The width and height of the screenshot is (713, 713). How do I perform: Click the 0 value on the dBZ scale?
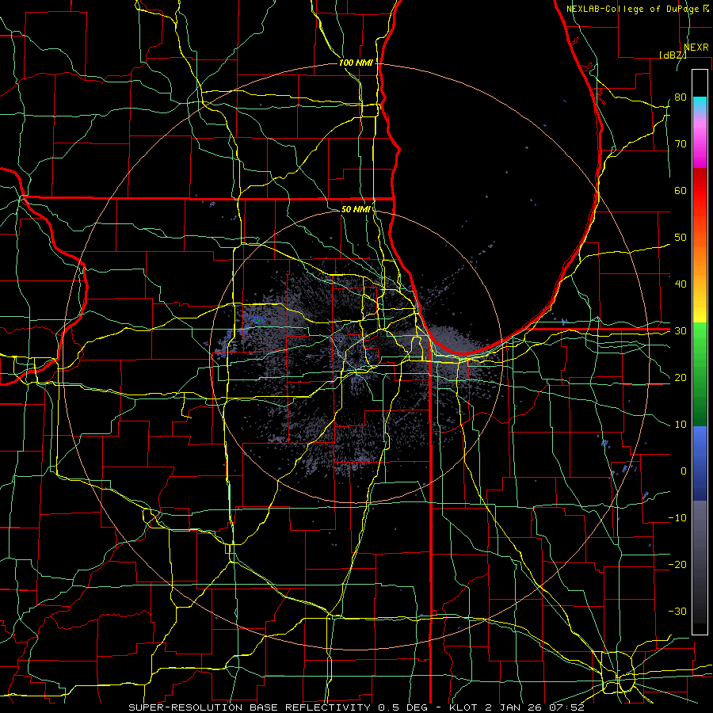tap(684, 471)
